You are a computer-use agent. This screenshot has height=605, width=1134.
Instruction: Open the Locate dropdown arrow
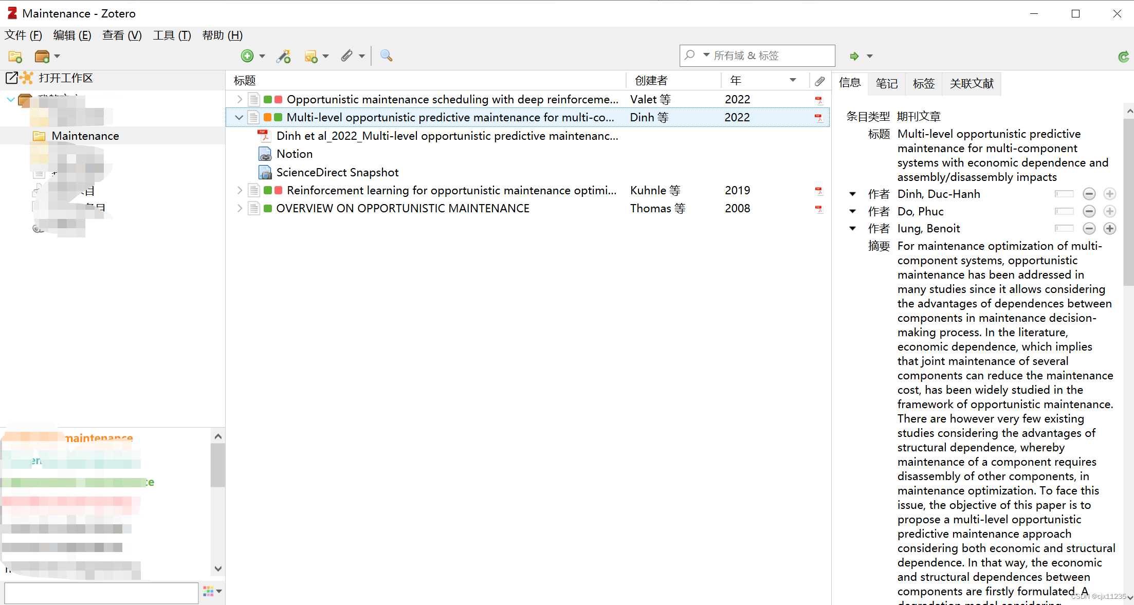coord(870,56)
